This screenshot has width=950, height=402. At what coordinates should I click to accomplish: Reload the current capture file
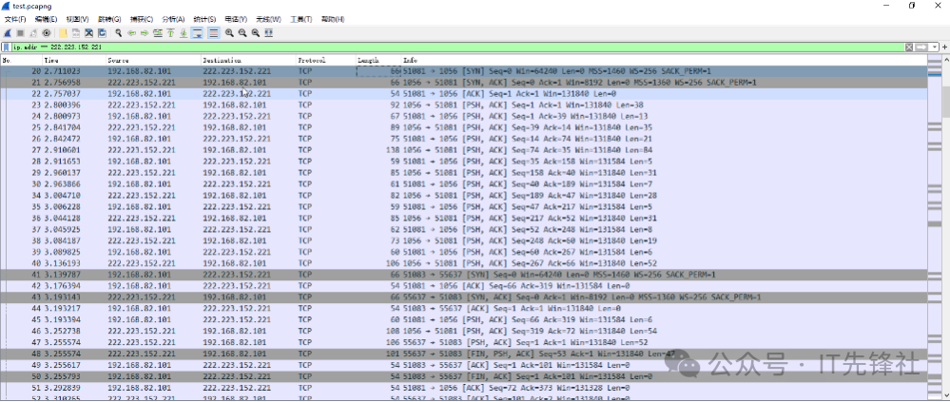pyautogui.click(x=101, y=32)
